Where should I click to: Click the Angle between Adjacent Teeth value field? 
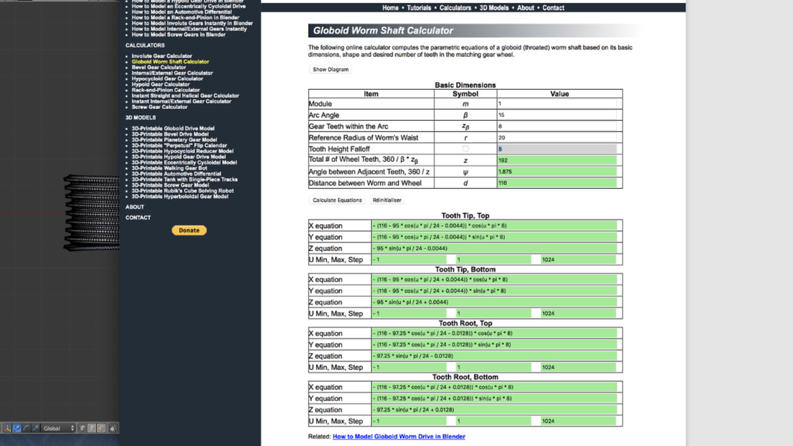click(x=556, y=171)
